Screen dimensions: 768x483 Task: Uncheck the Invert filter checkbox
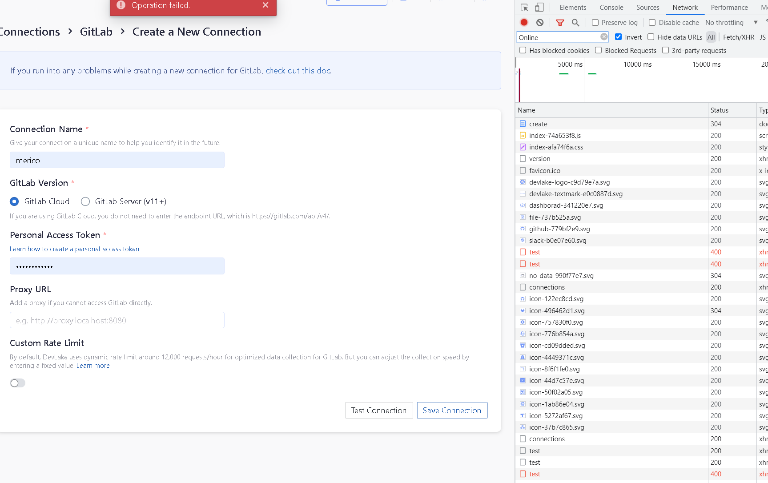618,37
